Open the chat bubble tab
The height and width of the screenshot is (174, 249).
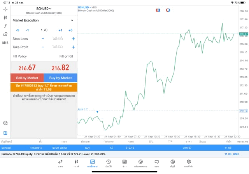click(x=156, y=163)
